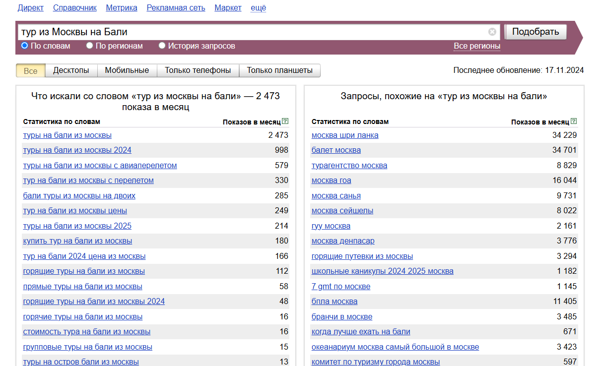
Task: Open the Справочник service link
Action: click(75, 7)
